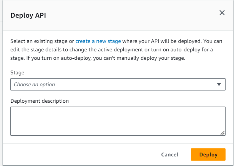Close the Deploy API dialog
The width and height of the screenshot is (234, 166).
tap(222, 13)
